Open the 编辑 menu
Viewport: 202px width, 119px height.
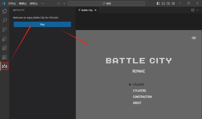(23, 3)
